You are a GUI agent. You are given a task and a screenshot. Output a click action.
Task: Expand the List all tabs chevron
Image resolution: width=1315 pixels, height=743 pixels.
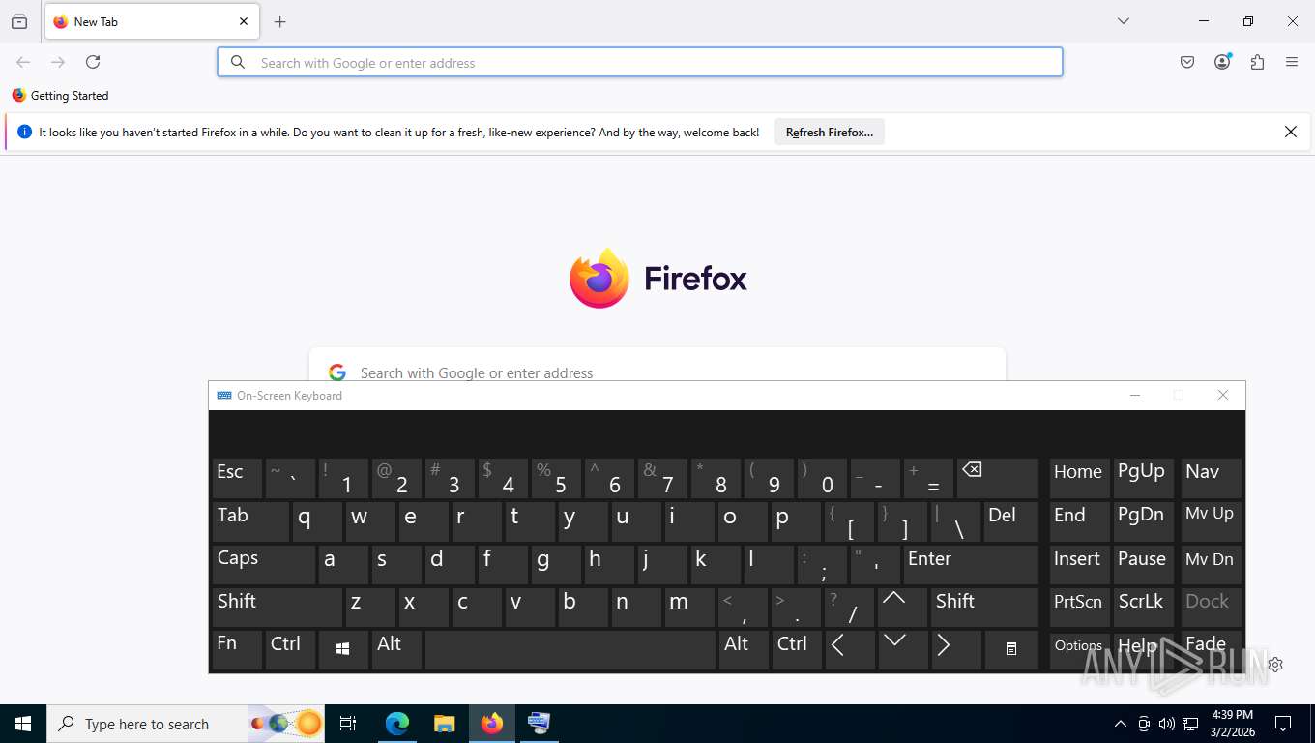(1123, 21)
